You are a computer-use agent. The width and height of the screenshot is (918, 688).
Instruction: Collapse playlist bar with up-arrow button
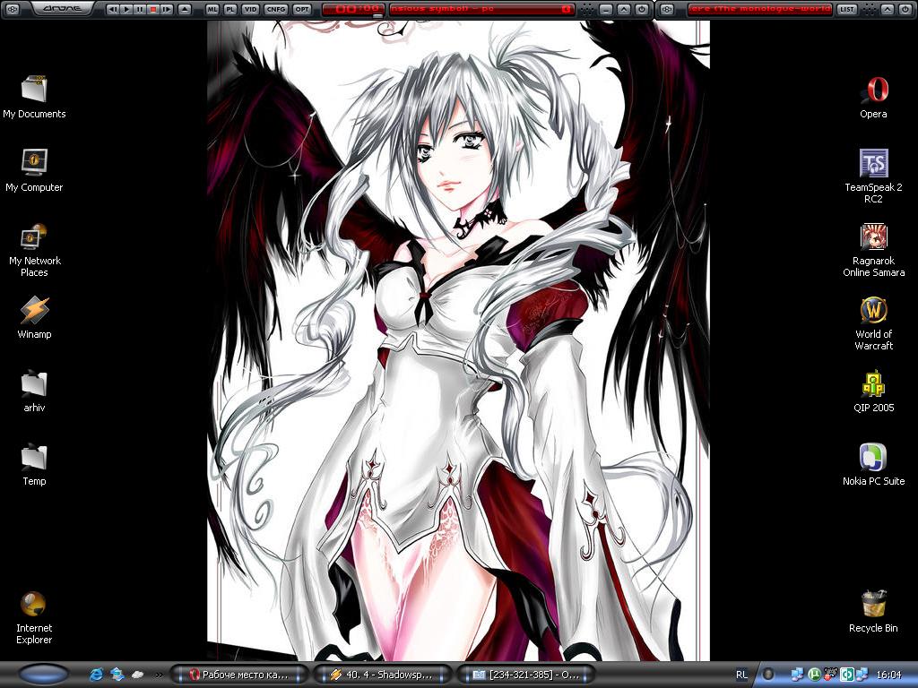click(888, 9)
